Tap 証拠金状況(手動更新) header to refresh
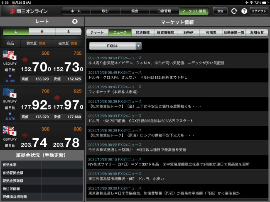Image resolution: width=270 pixels, height=202 pixels. 42,155
